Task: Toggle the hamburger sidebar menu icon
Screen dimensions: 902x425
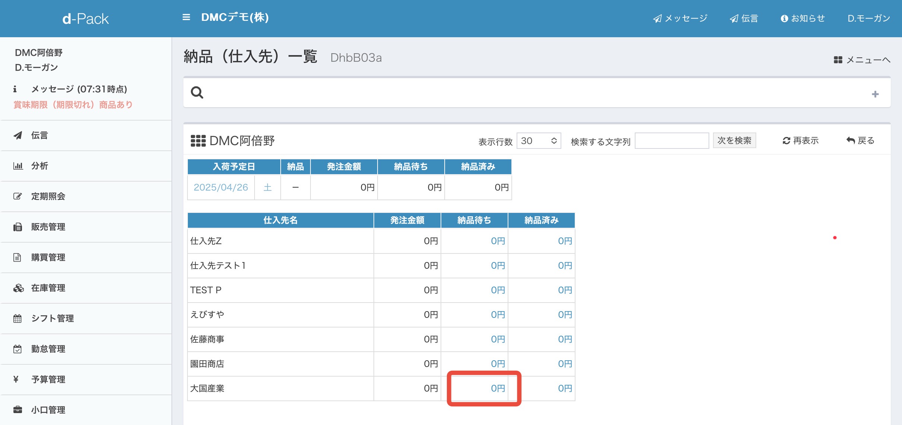Action: point(186,17)
